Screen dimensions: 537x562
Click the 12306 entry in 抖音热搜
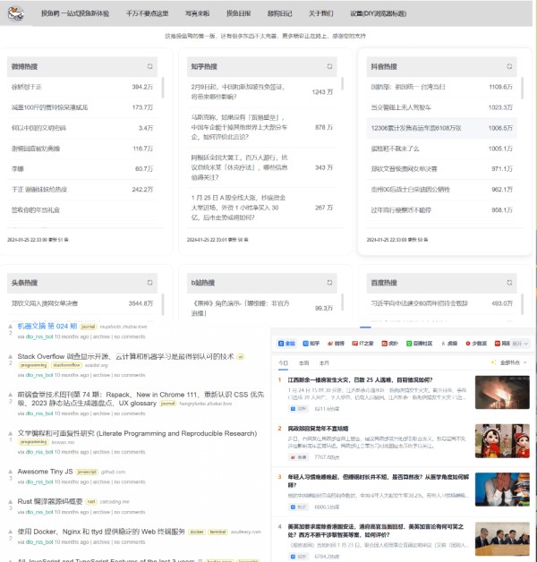441,128
